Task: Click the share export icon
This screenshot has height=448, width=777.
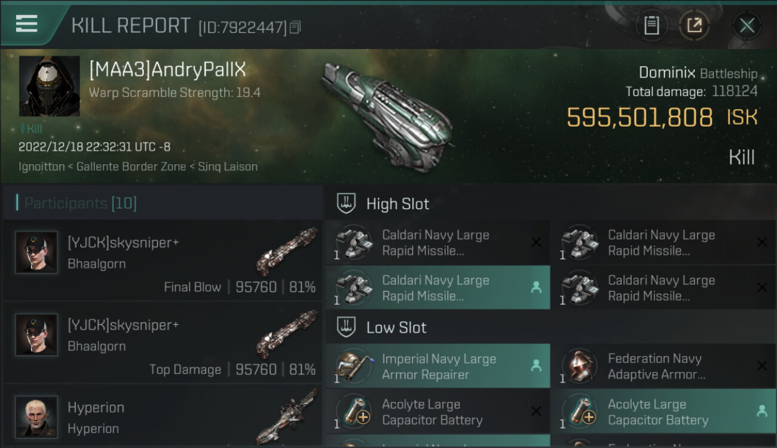Action: (x=694, y=26)
